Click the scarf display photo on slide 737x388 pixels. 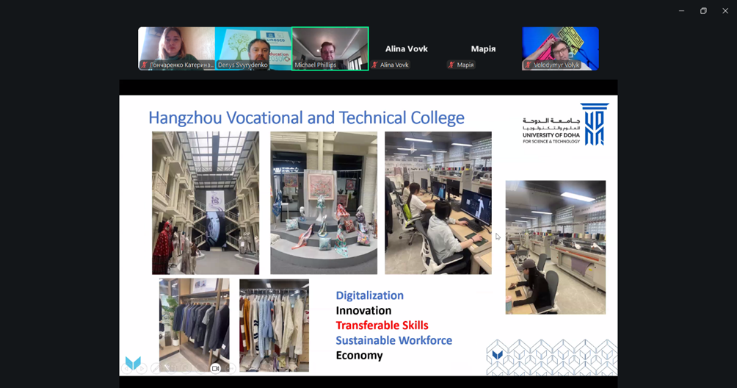pos(324,203)
